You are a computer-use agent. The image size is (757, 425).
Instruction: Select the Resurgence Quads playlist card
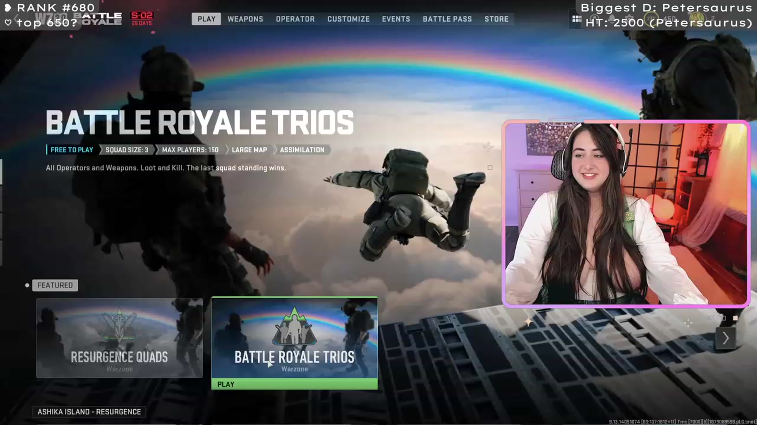(x=119, y=338)
